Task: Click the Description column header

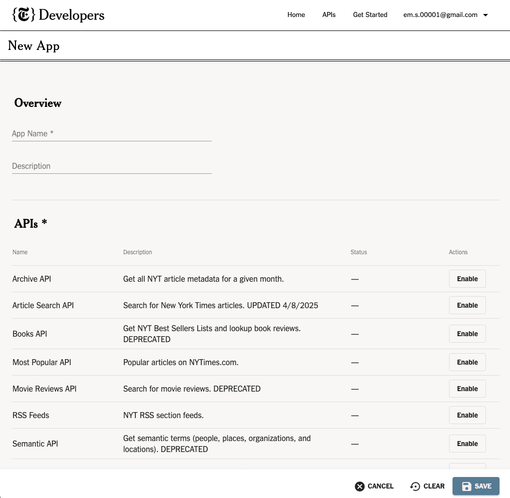Action: (137, 252)
